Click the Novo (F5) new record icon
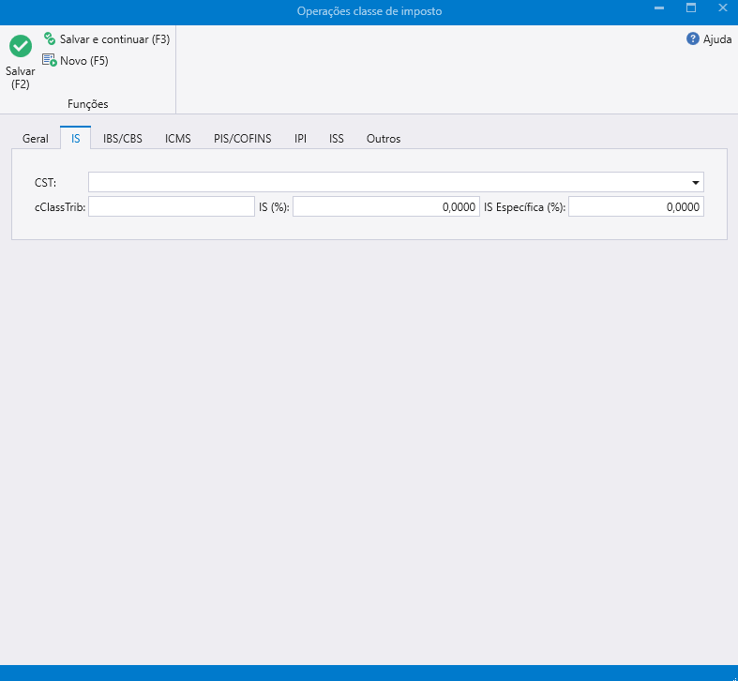 coord(50,60)
